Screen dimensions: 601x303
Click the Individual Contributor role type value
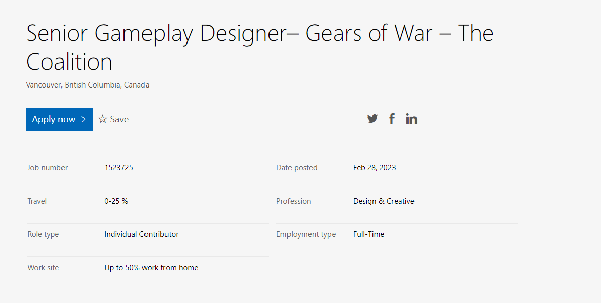[x=141, y=234]
